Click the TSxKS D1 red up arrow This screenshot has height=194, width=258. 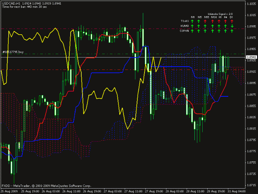pyautogui.click(x=232, y=21)
